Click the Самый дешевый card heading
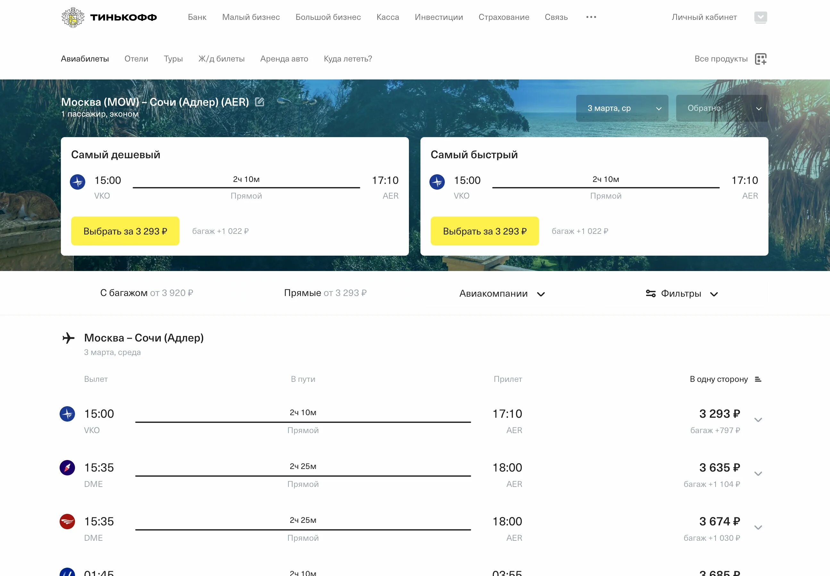Screen dimensions: 830x576 coord(116,155)
